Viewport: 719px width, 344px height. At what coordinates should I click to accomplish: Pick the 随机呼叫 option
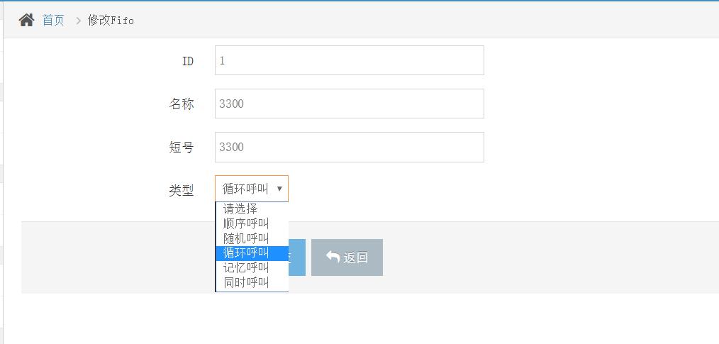246,238
